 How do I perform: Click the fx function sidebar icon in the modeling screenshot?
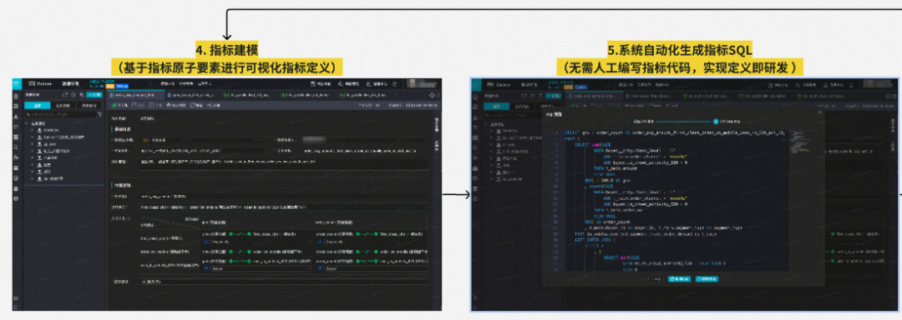pos(16,157)
